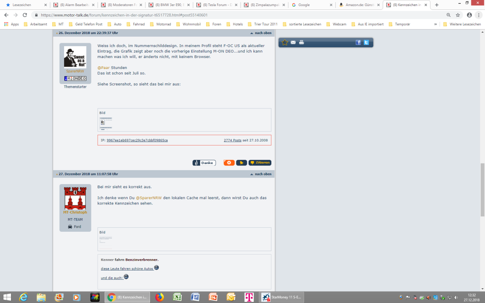Click the printer icon in share bar
This screenshot has height=303, width=485.
(x=302, y=42)
